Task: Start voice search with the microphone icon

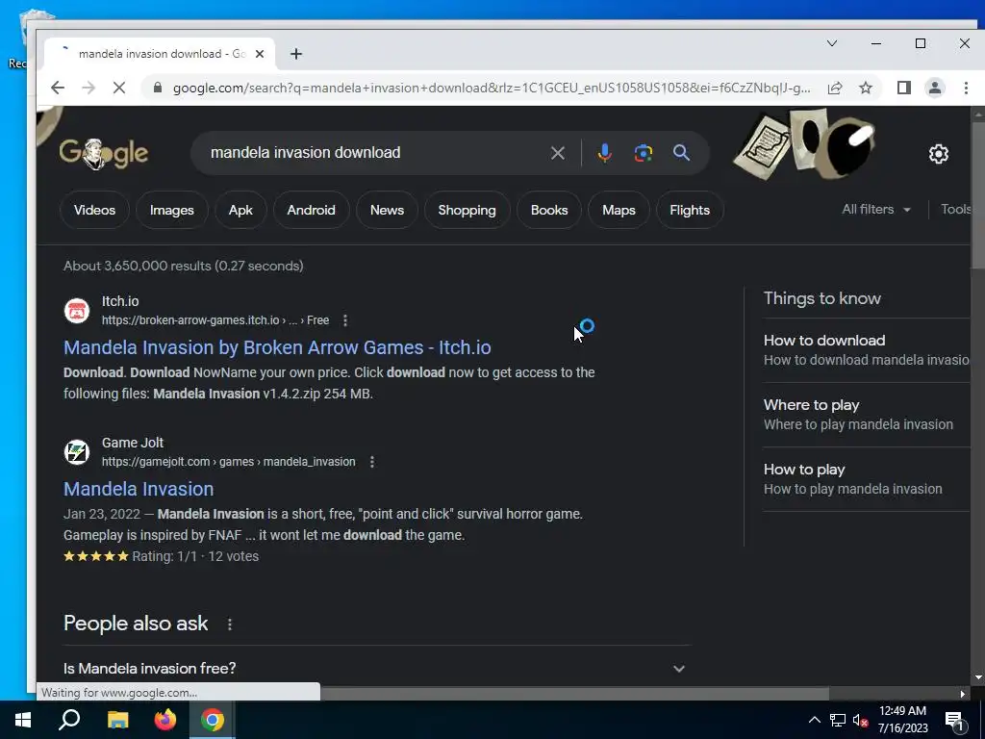Action: (604, 153)
